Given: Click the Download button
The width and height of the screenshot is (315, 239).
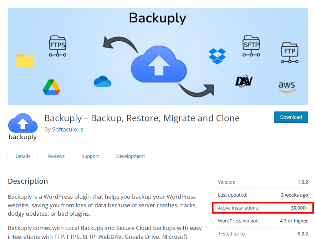Looking at the screenshot, I should 291,117.
